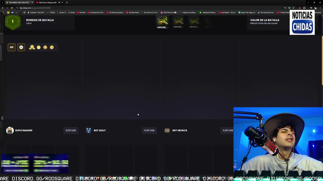
Task: Open the YouTube bookmark
Action: pyautogui.click(x=81, y=13)
